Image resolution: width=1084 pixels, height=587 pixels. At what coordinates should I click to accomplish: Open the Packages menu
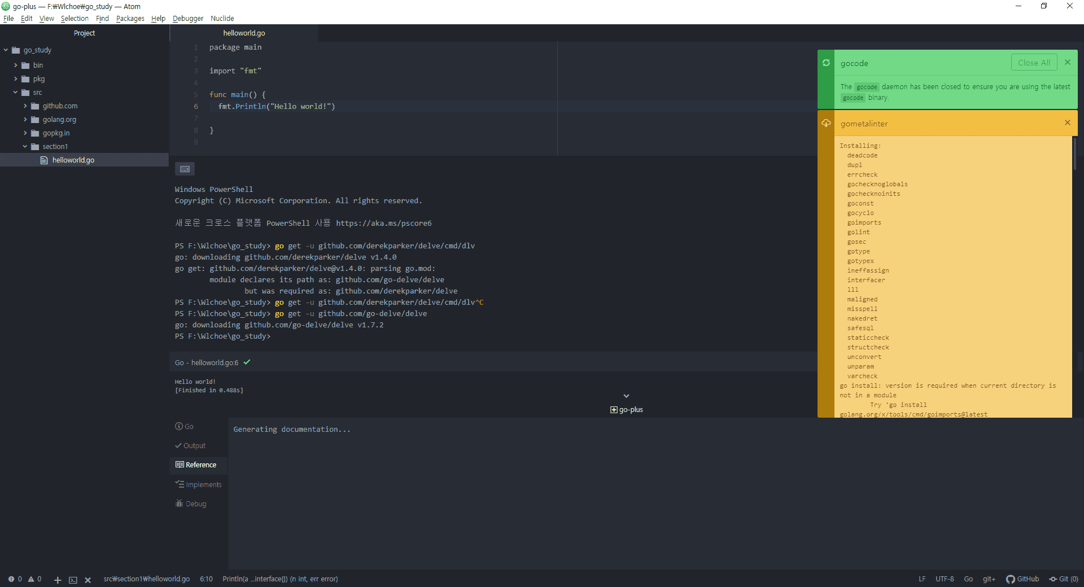[x=130, y=19]
